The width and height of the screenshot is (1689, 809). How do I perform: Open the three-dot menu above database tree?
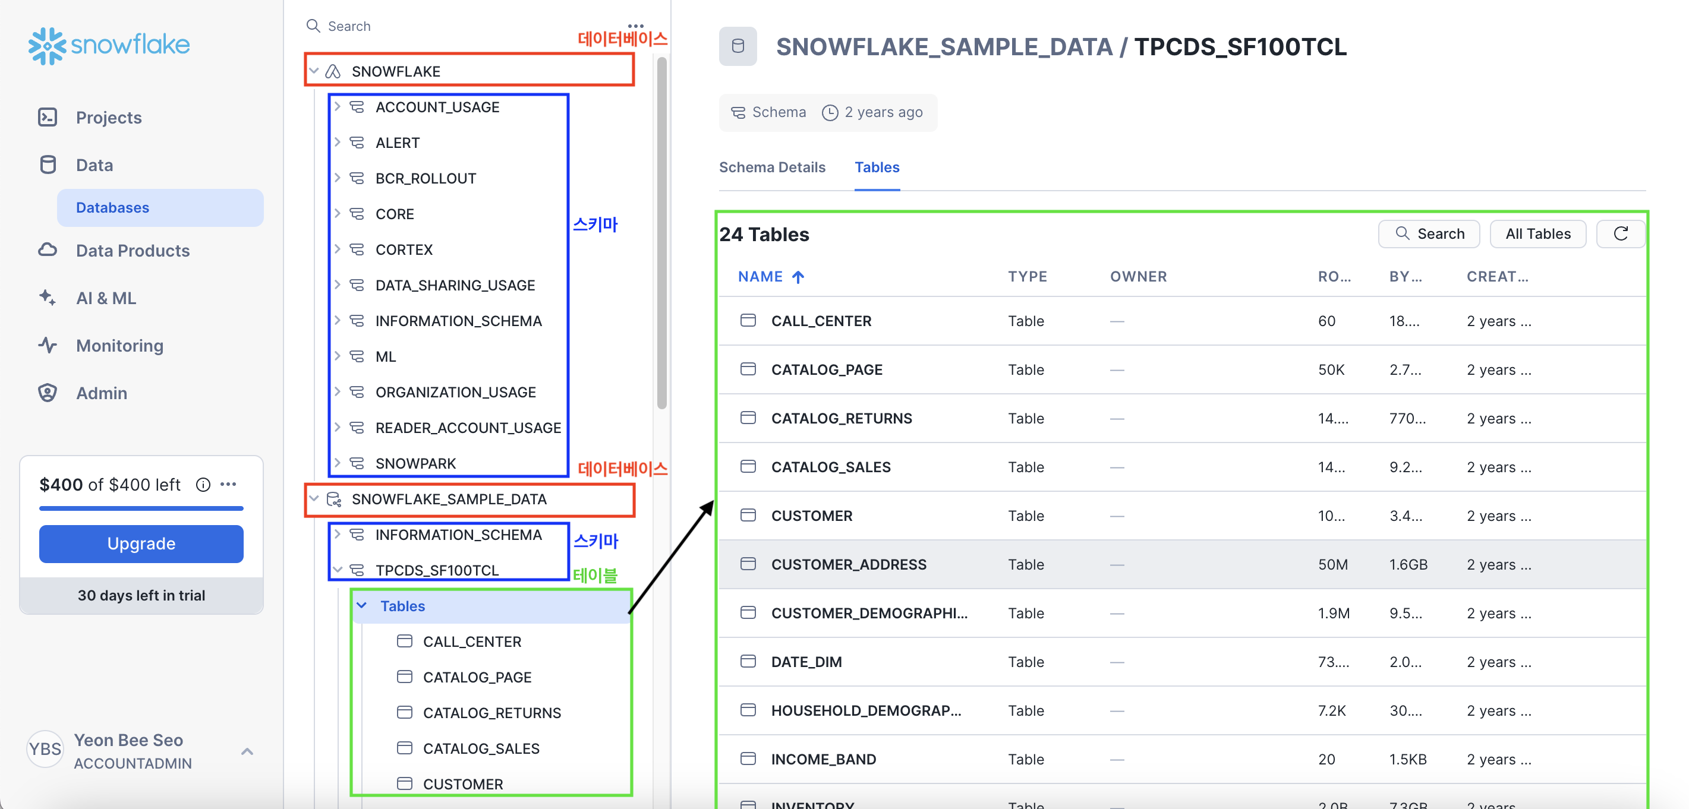pos(635,26)
